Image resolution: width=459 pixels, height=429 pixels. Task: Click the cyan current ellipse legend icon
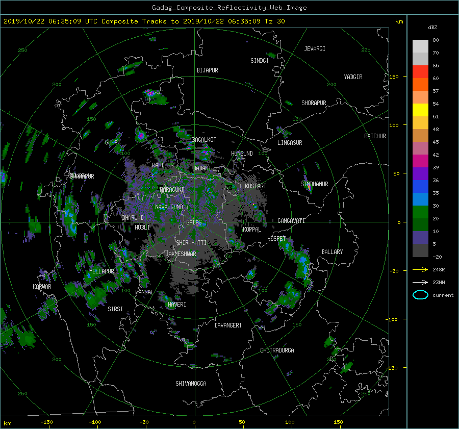[420, 295]
